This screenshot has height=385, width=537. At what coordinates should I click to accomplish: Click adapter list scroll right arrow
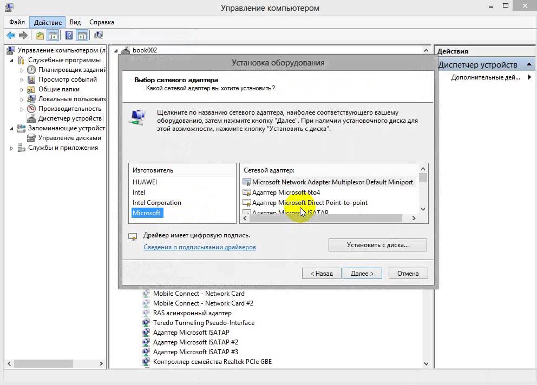414,218
